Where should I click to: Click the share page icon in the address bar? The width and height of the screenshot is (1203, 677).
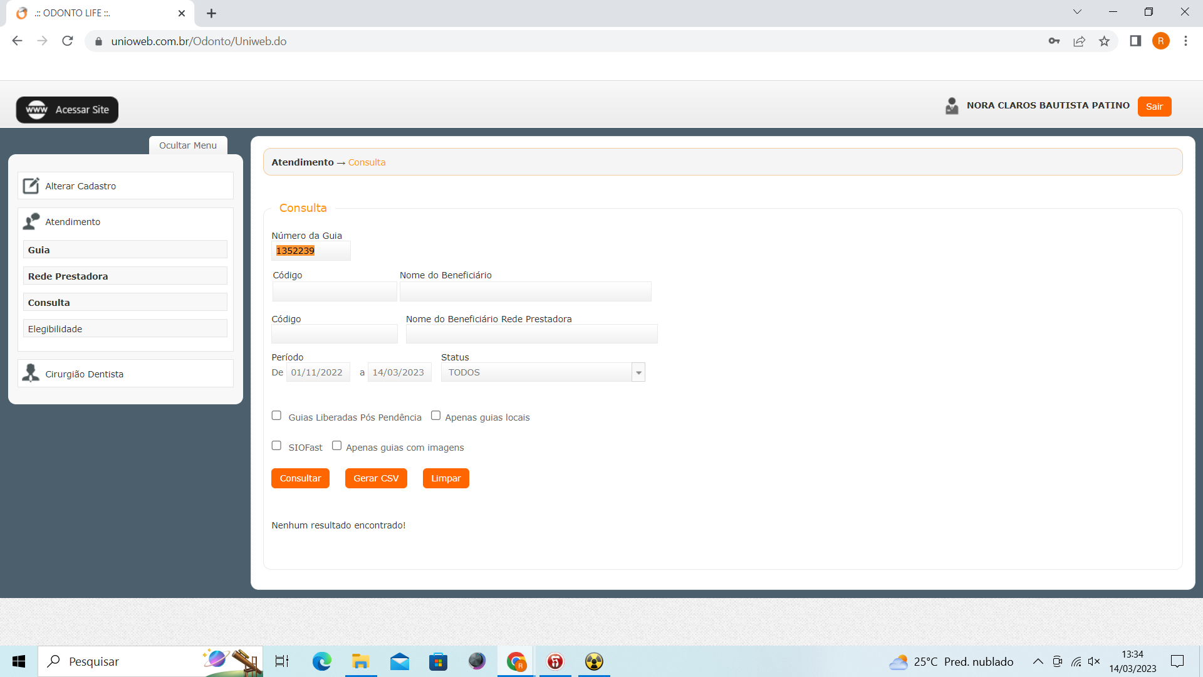click(1079, 41)
